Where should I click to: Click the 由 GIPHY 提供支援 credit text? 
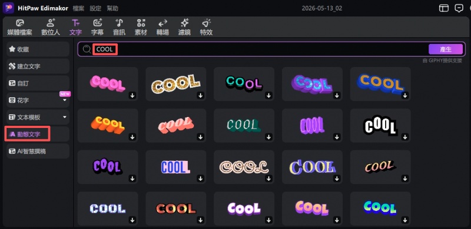[442, 61]
